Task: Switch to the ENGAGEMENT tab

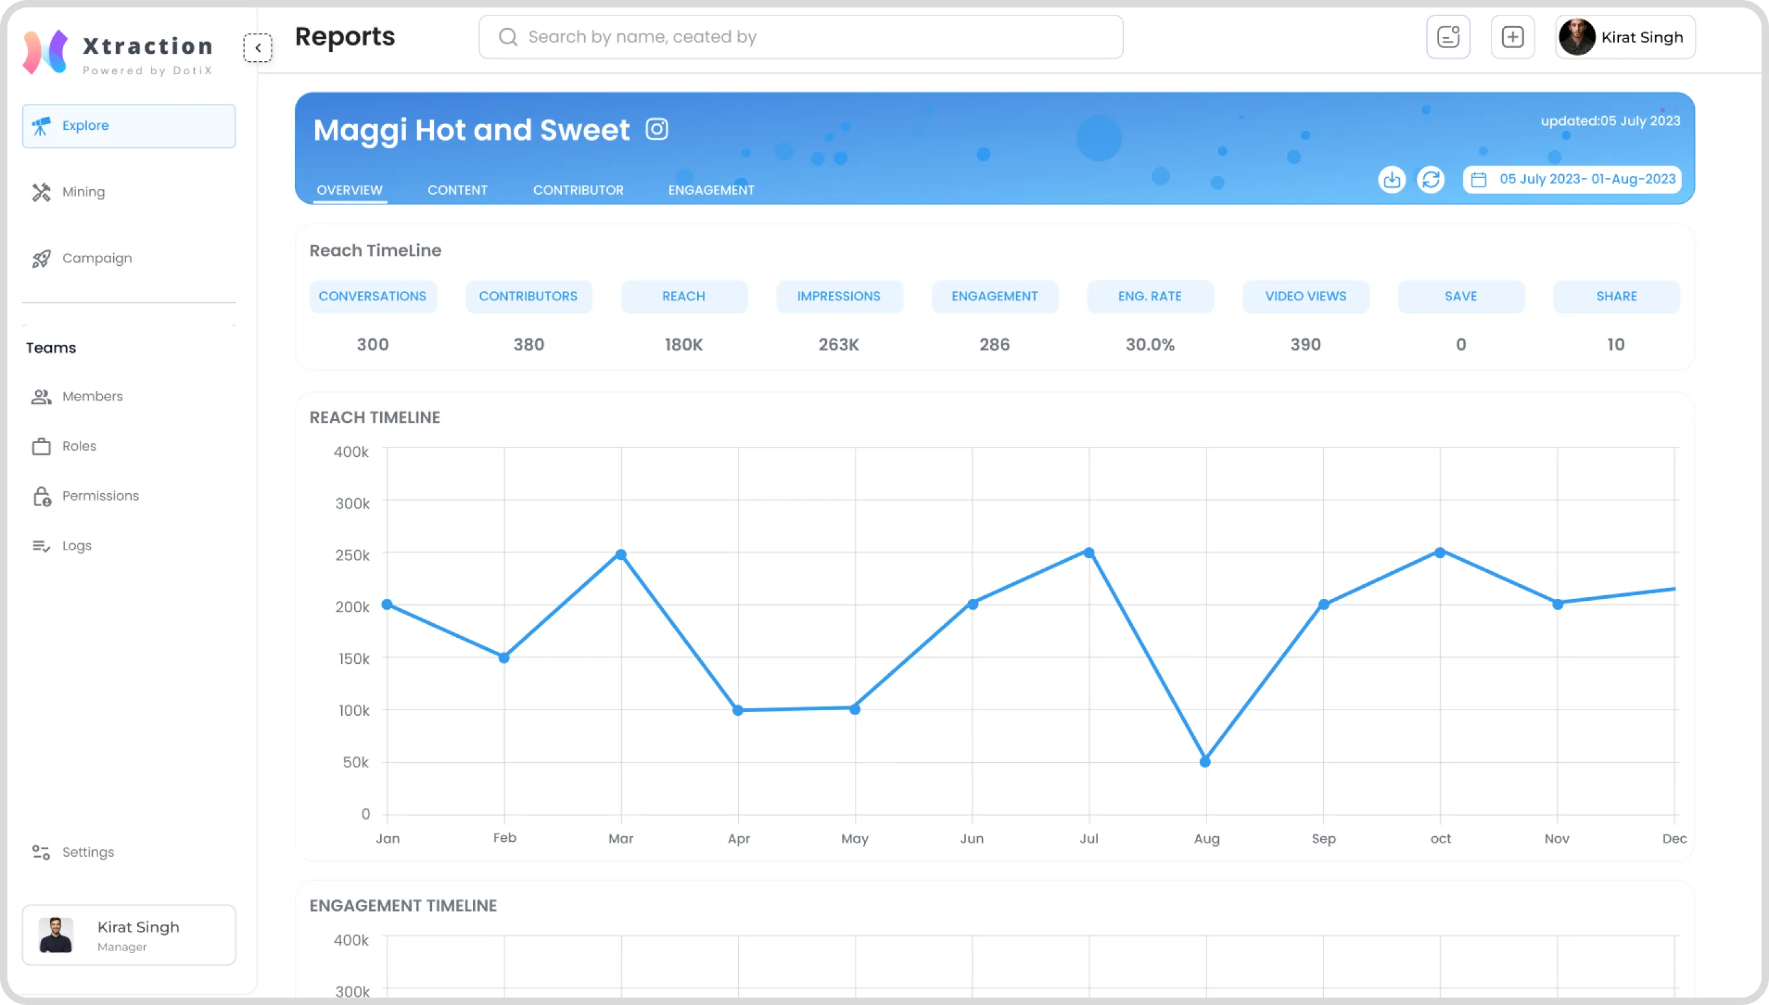Action: 711,190
